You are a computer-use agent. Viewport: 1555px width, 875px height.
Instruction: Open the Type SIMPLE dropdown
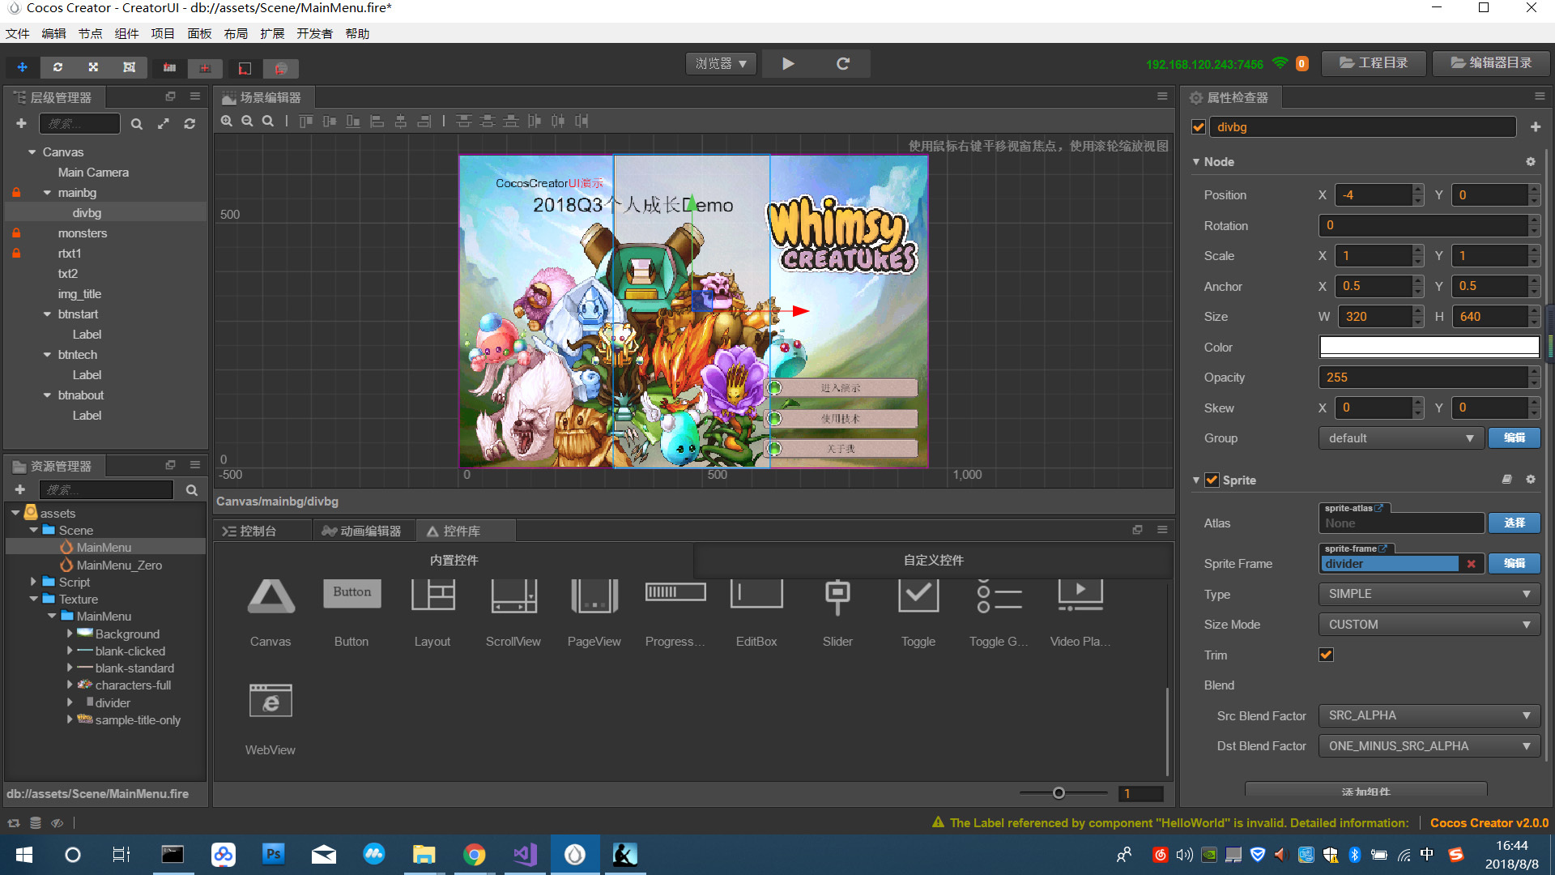pos(1429,594)
